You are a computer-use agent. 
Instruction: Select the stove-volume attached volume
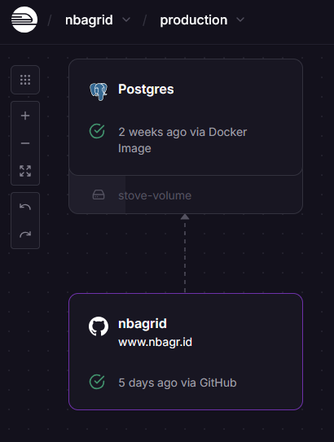click(x=186, y=195)
